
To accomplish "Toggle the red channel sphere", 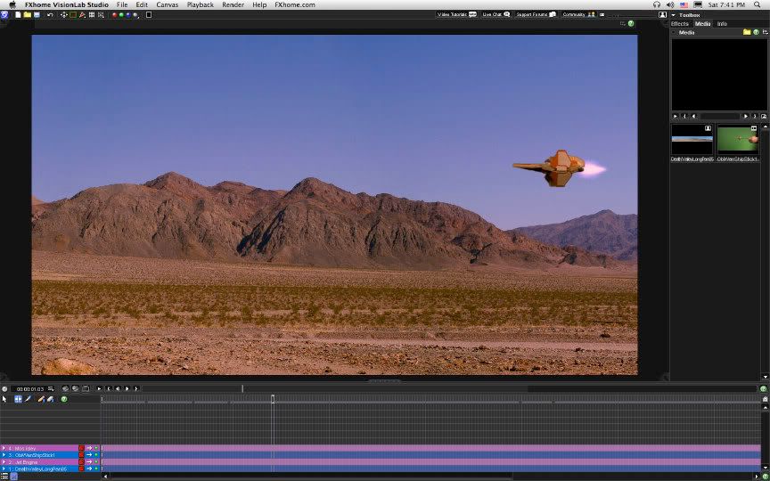I will pyautogui.click(x=115, y=15).
